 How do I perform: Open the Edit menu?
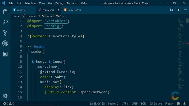[19, 3]
